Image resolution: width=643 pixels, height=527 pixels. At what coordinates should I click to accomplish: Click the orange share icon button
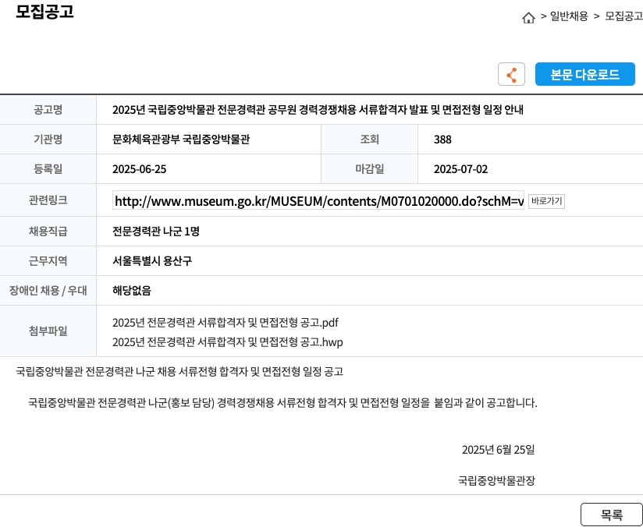[511, 74]
